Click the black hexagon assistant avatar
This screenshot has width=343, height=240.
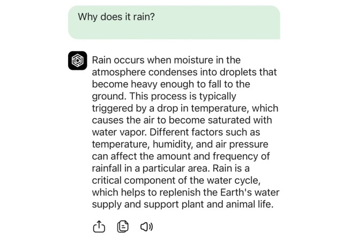(77, 60)
